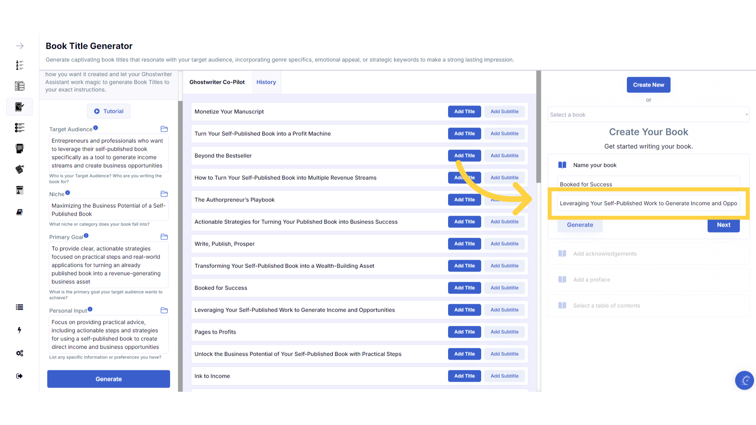The width and height of the screenshot is (756, 425).
Task: Open the Select a book dropdown
Action: 648,115
